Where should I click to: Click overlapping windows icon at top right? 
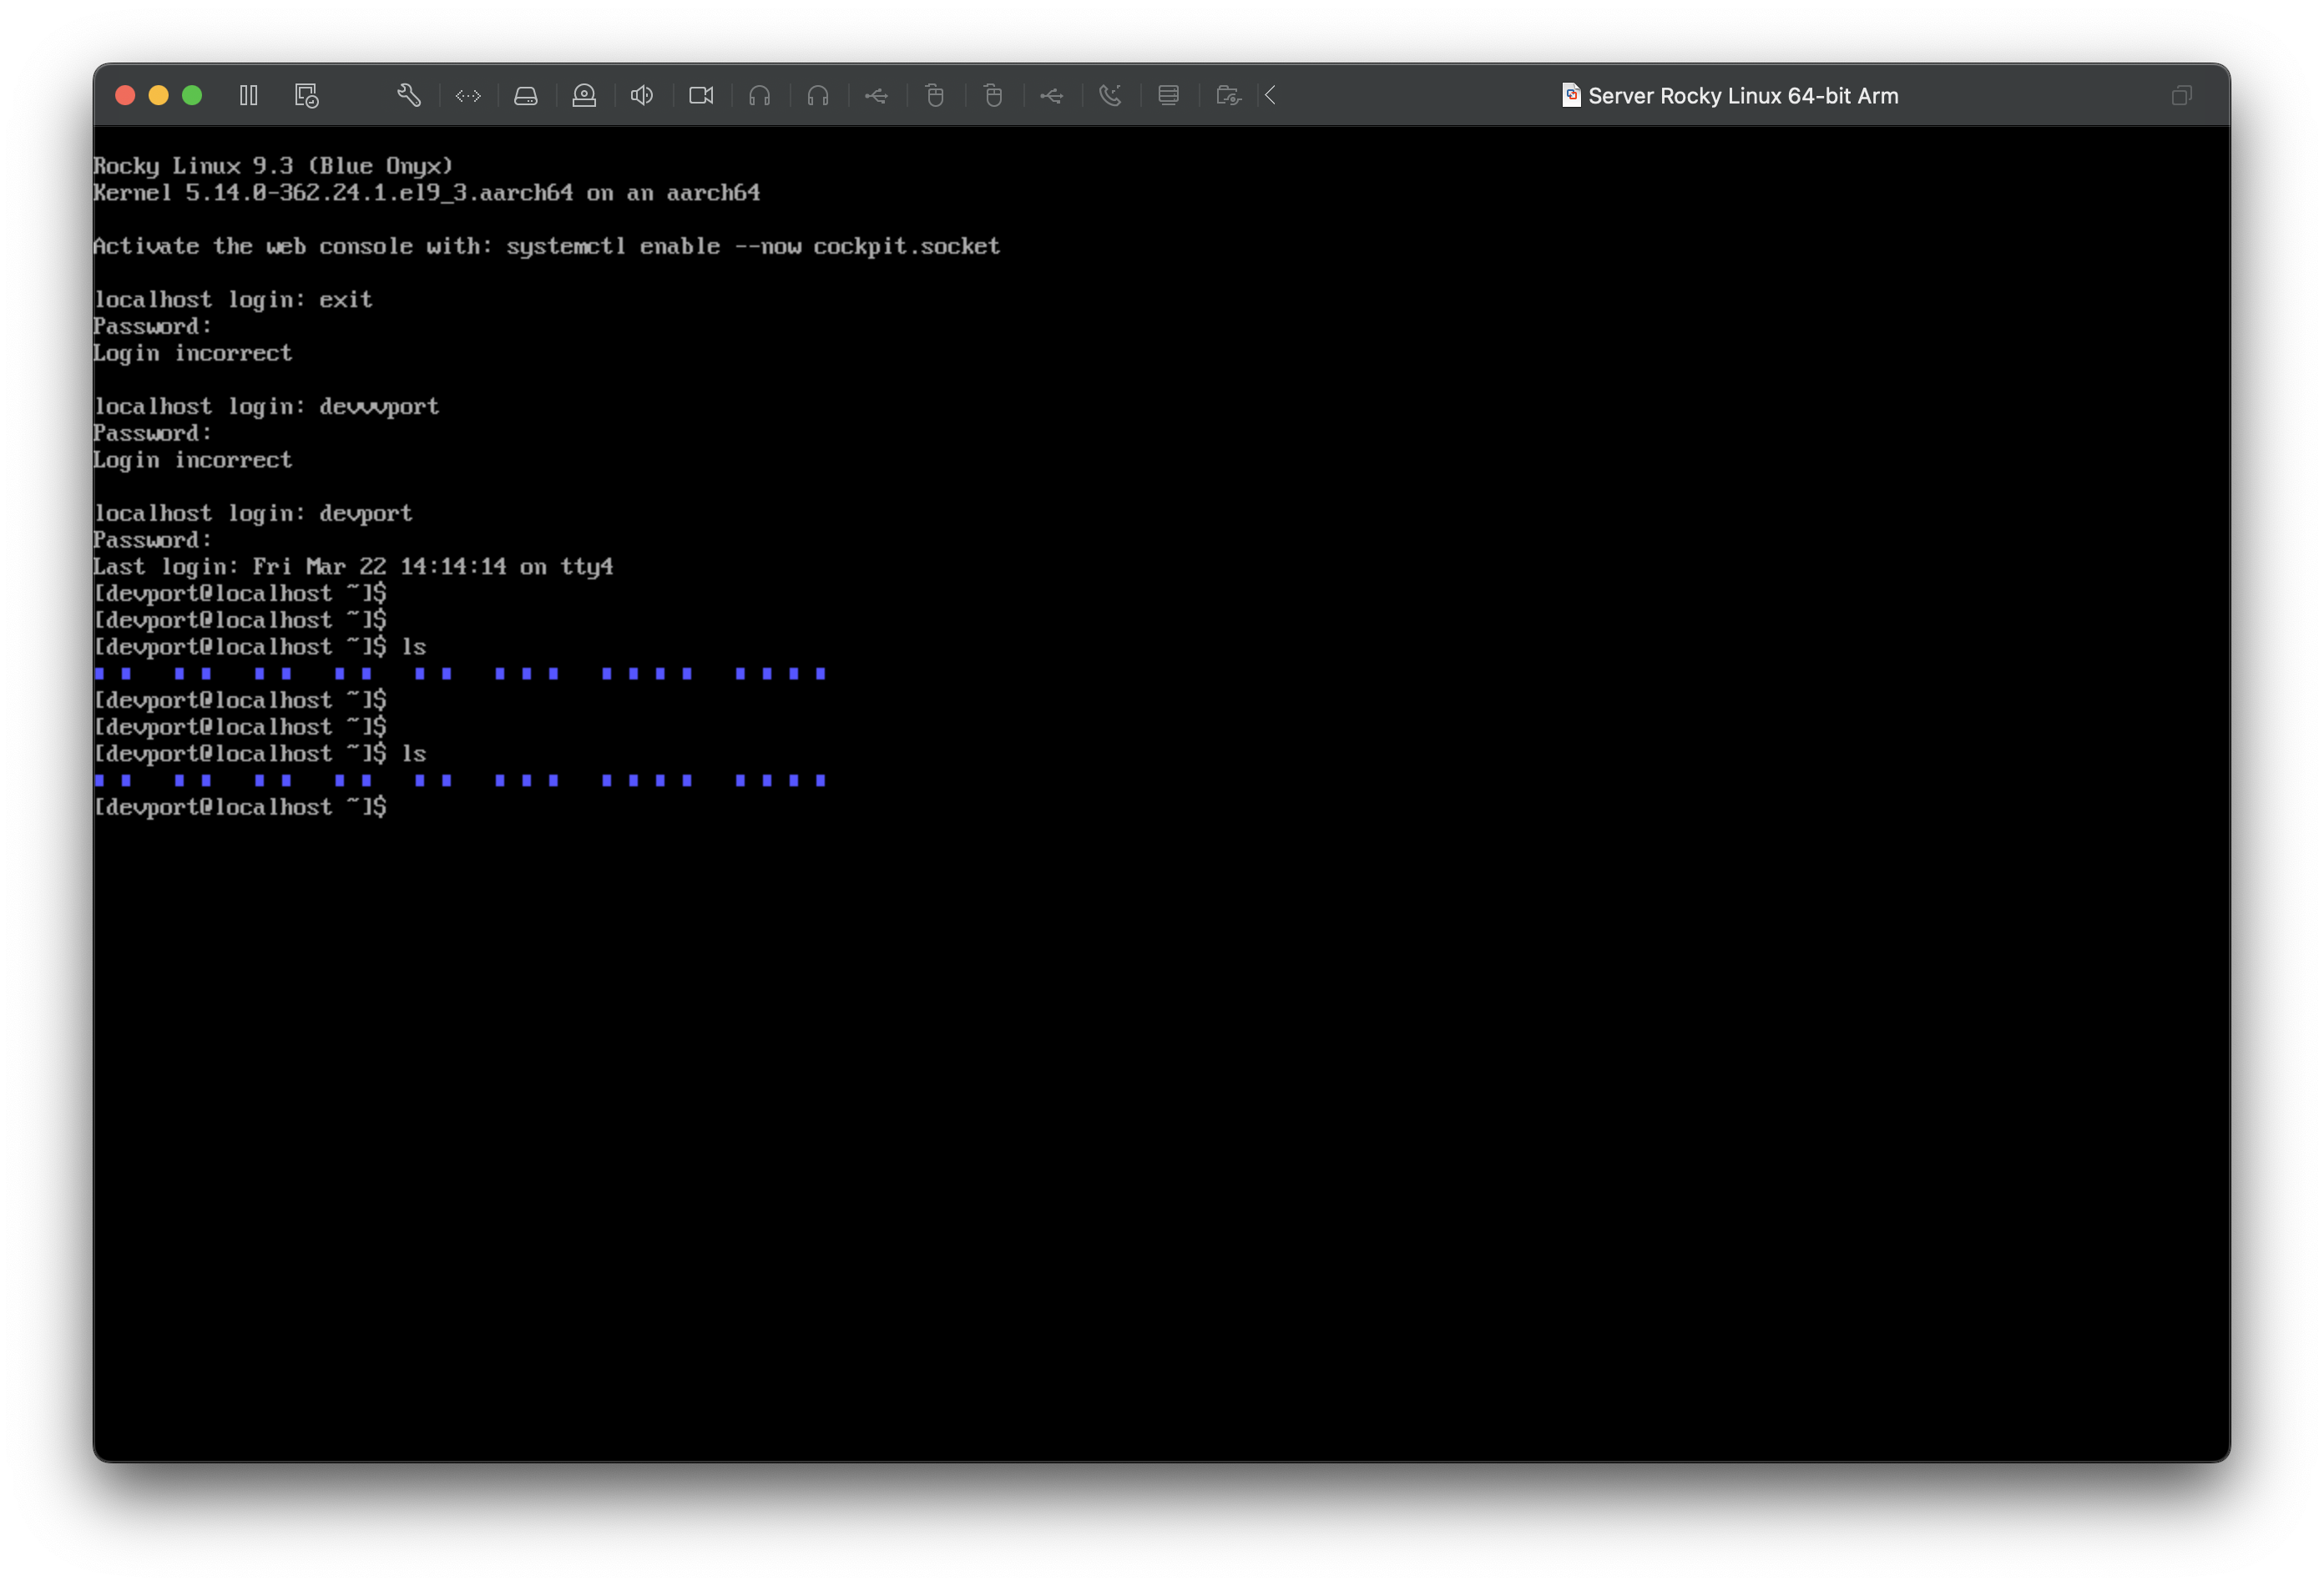click(x=2182, y=95)
